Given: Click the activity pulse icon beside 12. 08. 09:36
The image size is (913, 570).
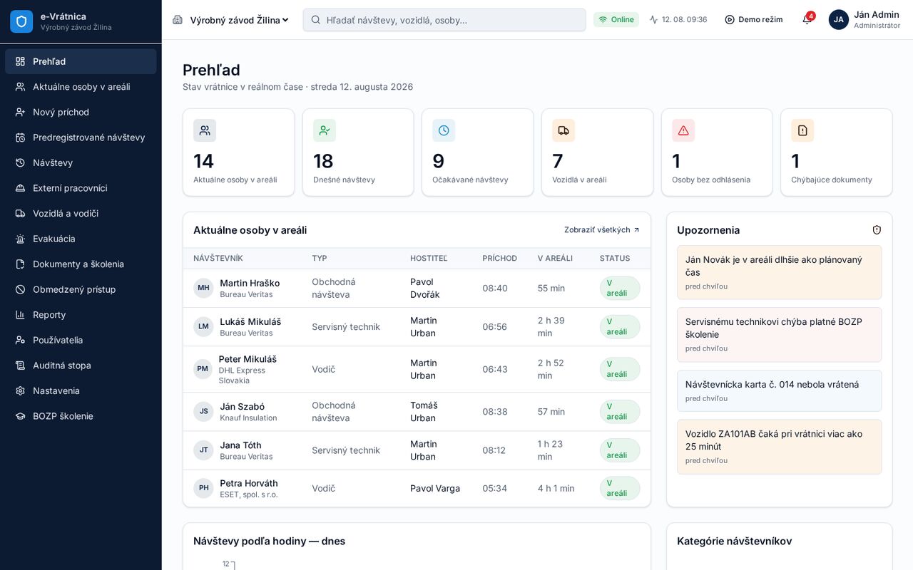Looking at the screenshot, I should [653, 20].
